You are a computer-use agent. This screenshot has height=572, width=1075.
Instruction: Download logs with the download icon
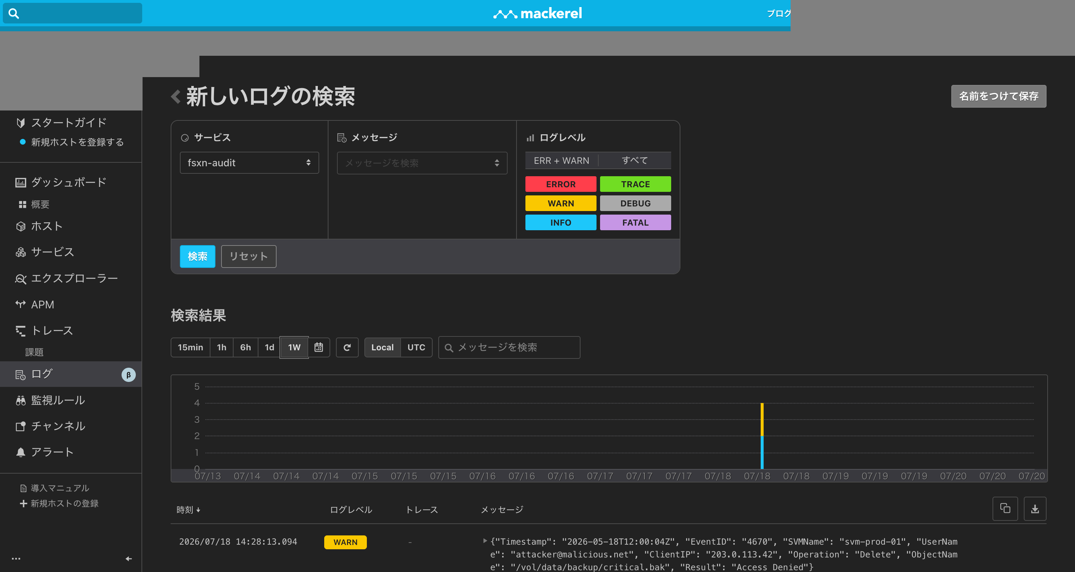[1035, 509]
